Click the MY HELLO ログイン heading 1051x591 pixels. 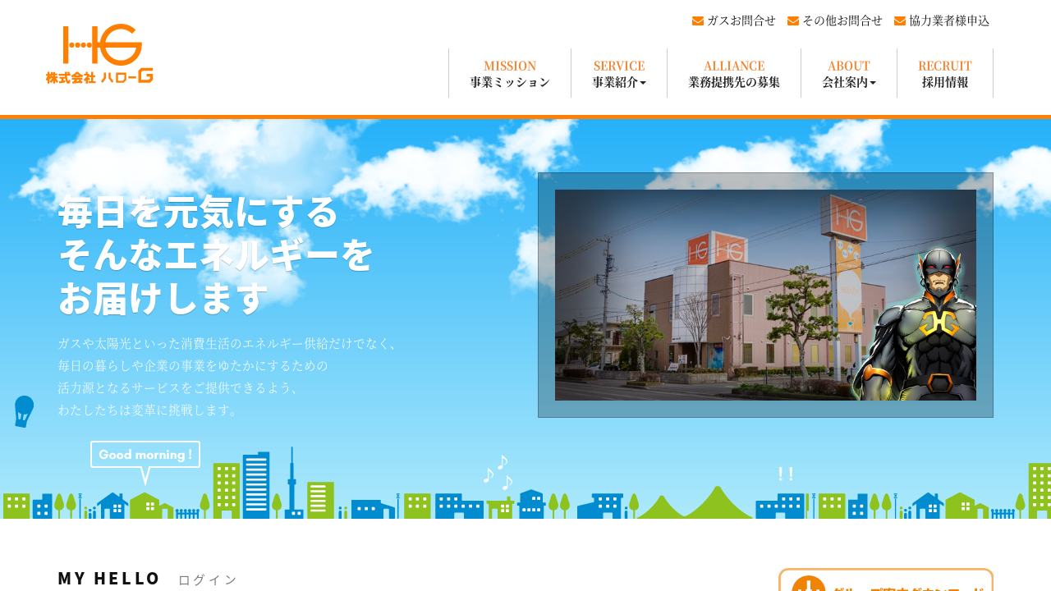(148, 579)
